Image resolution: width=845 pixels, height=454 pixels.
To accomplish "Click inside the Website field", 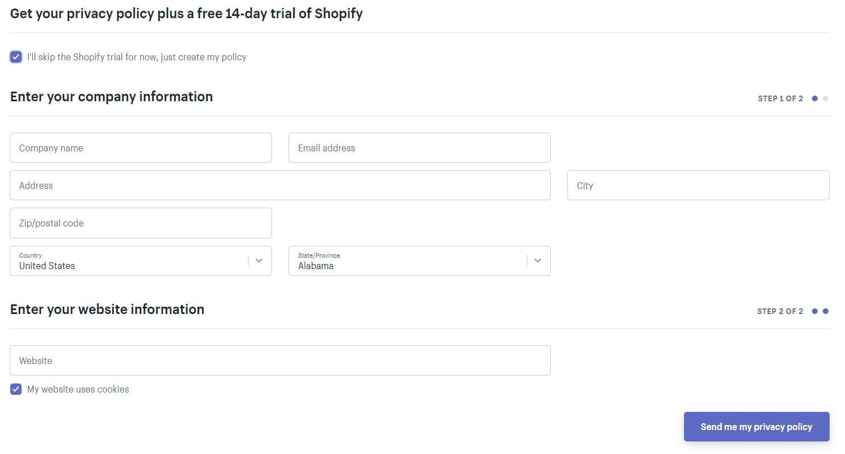I will 280,360.
